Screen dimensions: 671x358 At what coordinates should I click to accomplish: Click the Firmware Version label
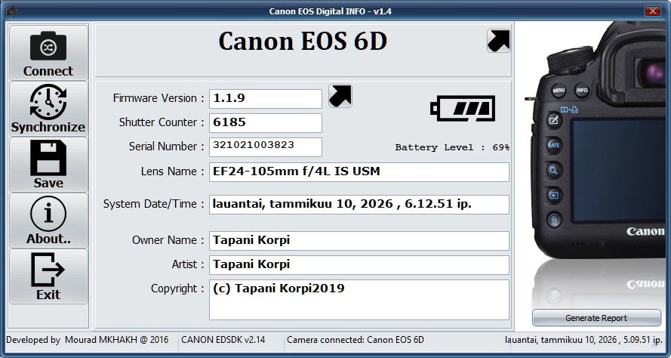(159, 98)
